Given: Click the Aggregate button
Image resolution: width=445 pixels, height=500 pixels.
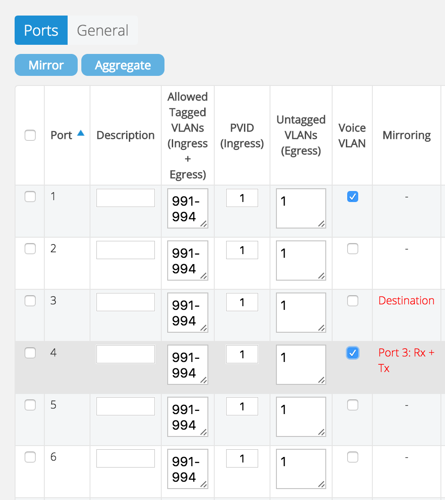Looking at the screenshot, I should click(122, 64).
